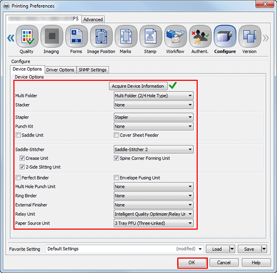This screenshot has width=277, height=273.
Task: Select the Imaging icon
Action: pos(52,36)
